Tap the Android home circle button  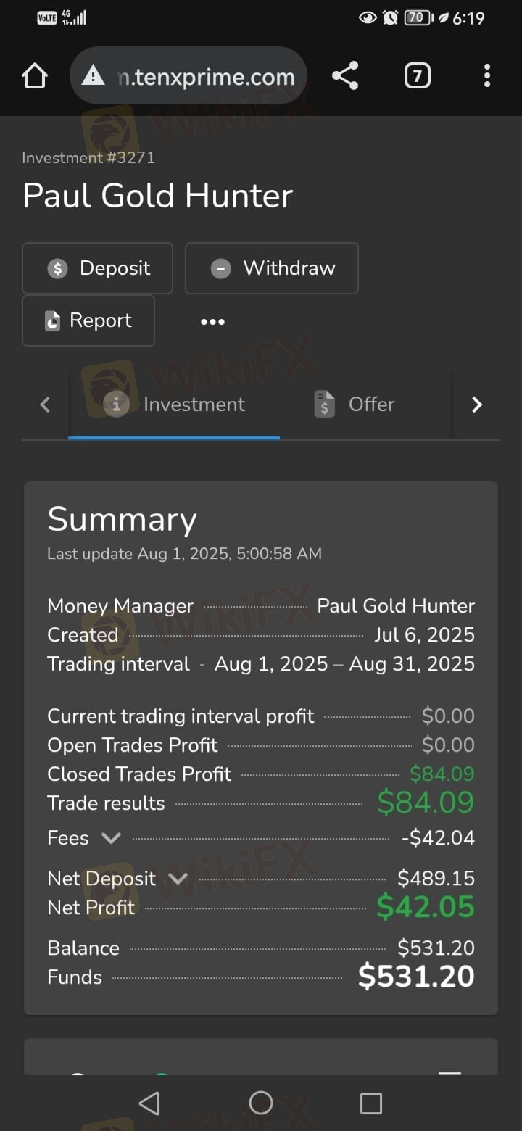(x=261, y=1103)
